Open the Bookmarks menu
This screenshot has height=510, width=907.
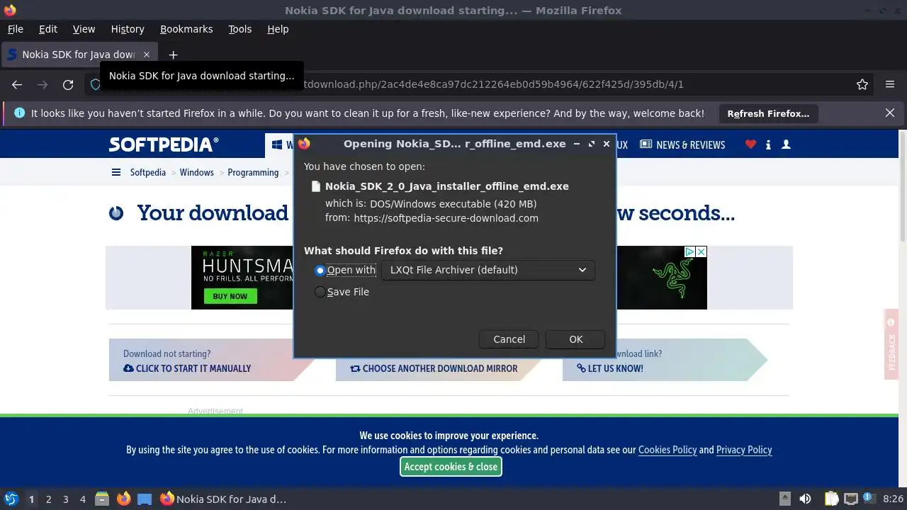tap(186, 29)
